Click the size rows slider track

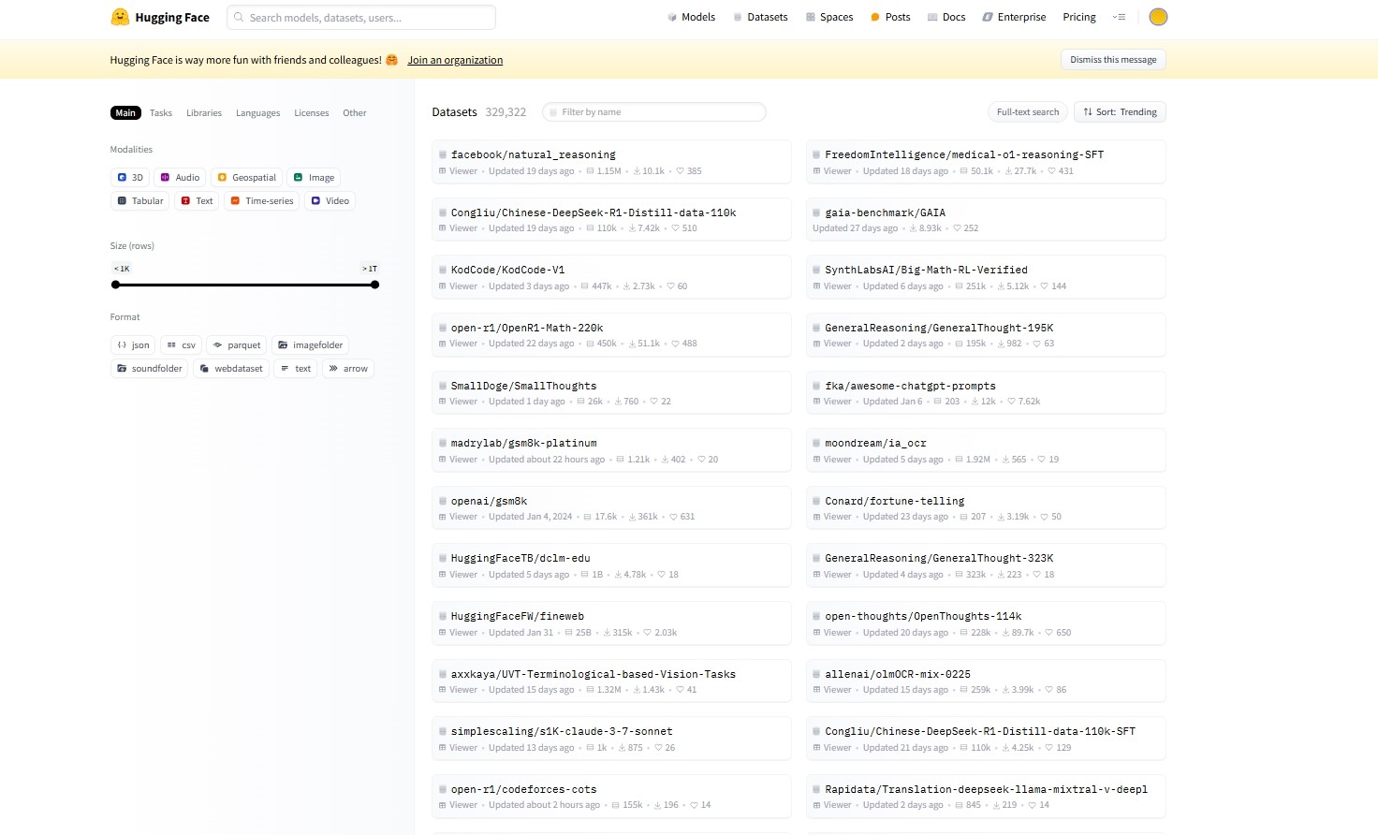(x=245, y=285)
